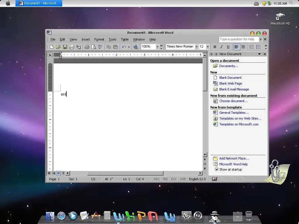Click the Insert Hyperlink globe icon

136,47
